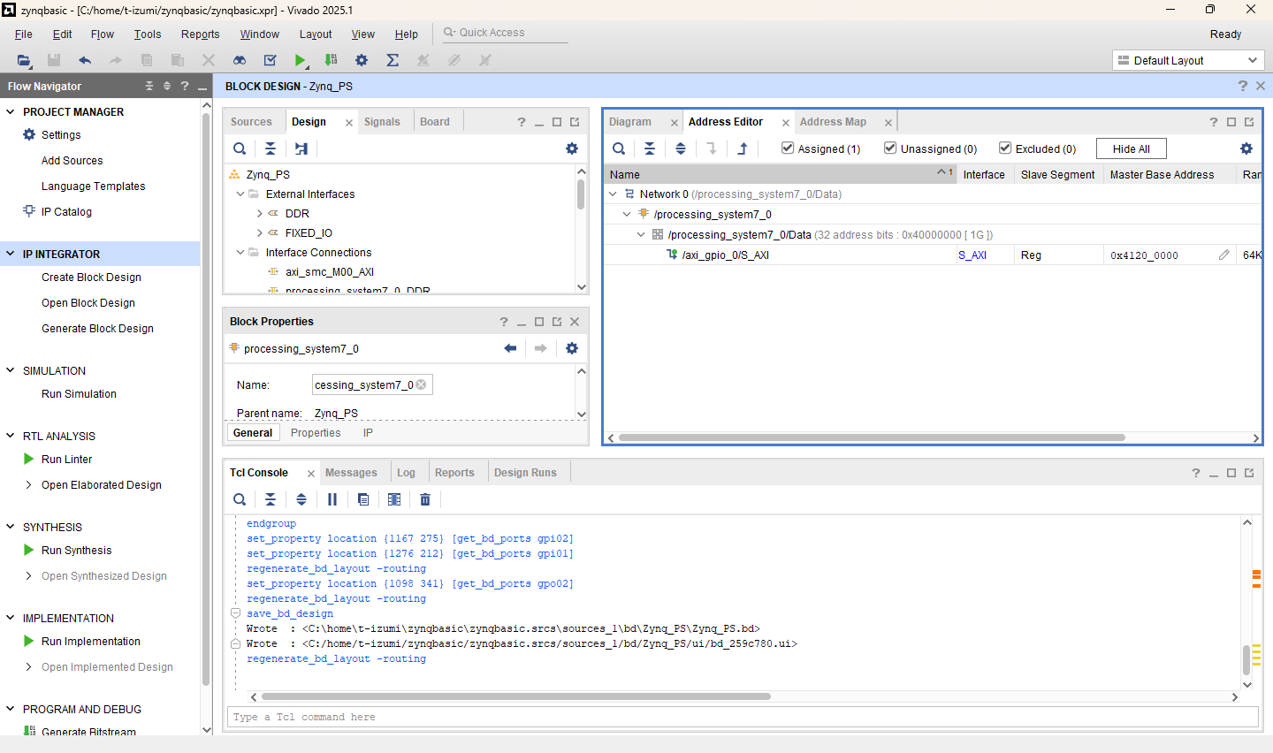Click the Sigma report toolbar icon
This screenshot has height=753, width=1273.
click(x=393, y=60)
